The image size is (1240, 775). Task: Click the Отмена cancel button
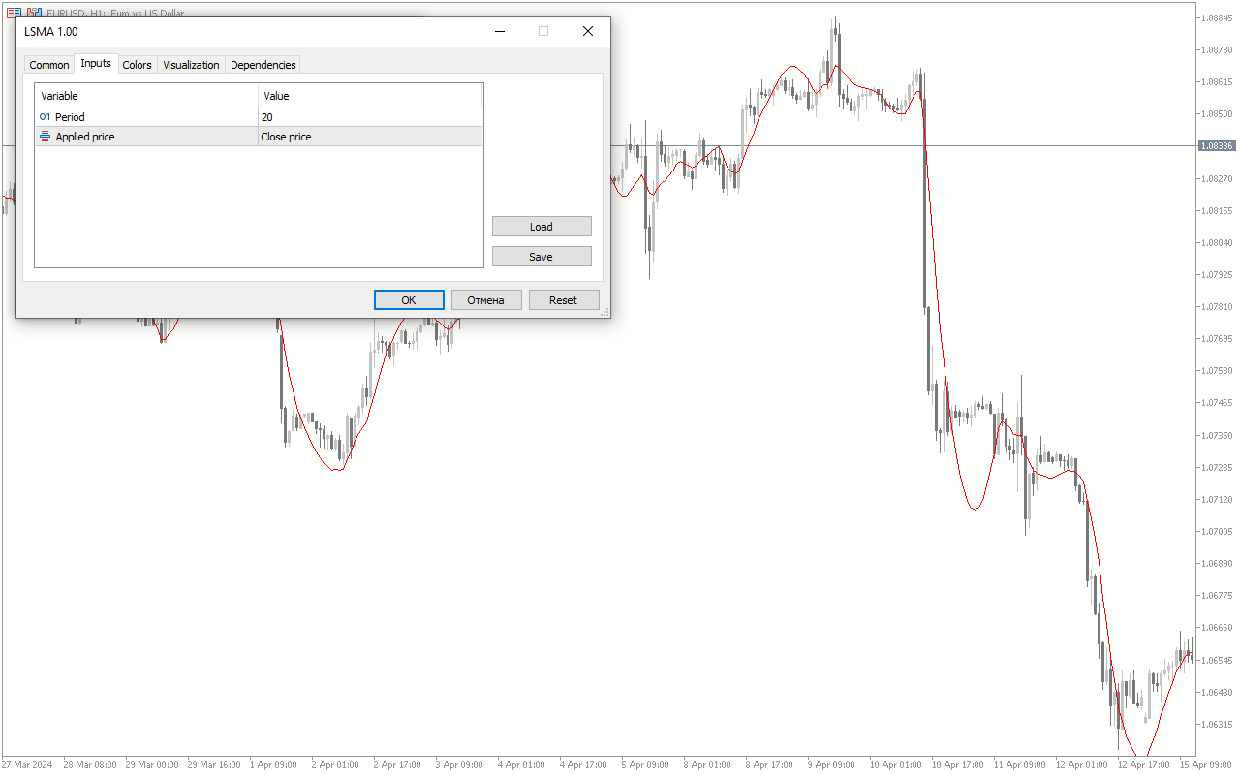(486, 300)
